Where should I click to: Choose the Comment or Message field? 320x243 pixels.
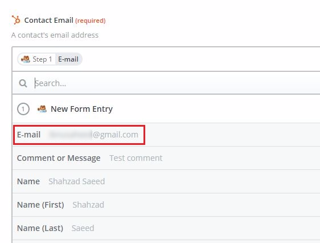tap(166, 158)
